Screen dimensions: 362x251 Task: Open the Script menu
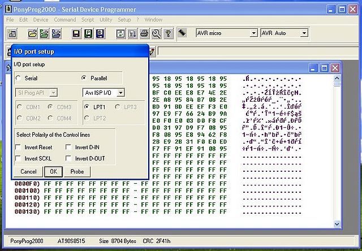[x=88, y=20]
